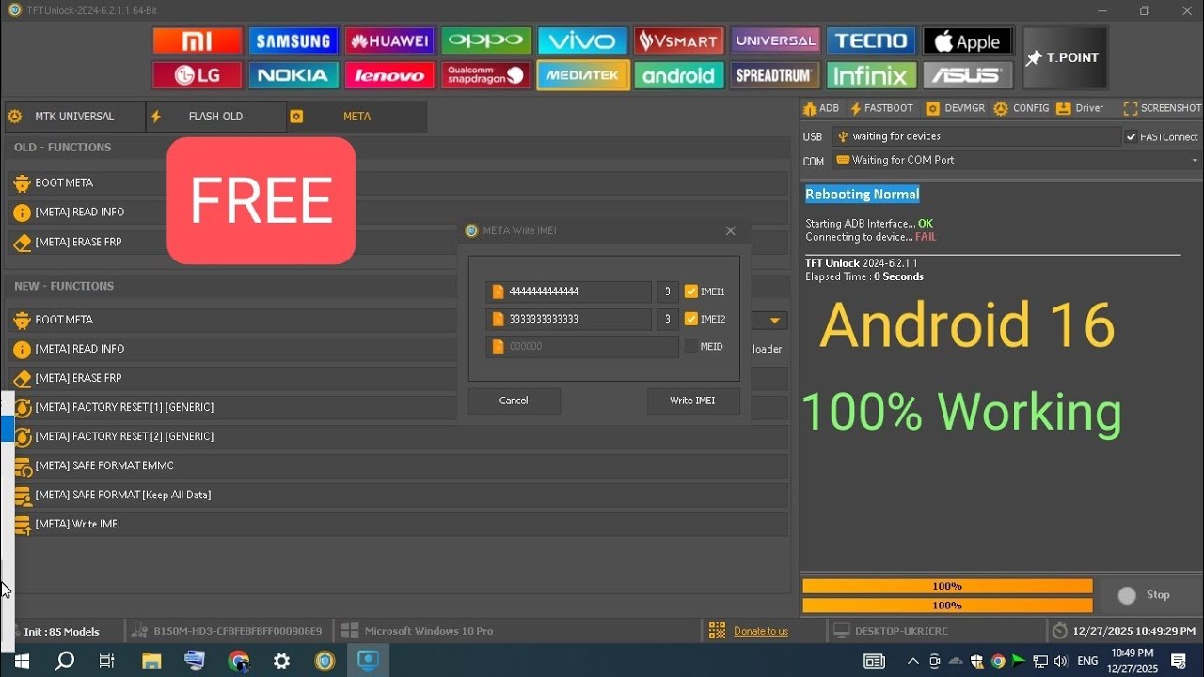Select the Qualcomm Snapdragon tile
The height and width of the screenshot is (677, 1204).
[486, 75]
